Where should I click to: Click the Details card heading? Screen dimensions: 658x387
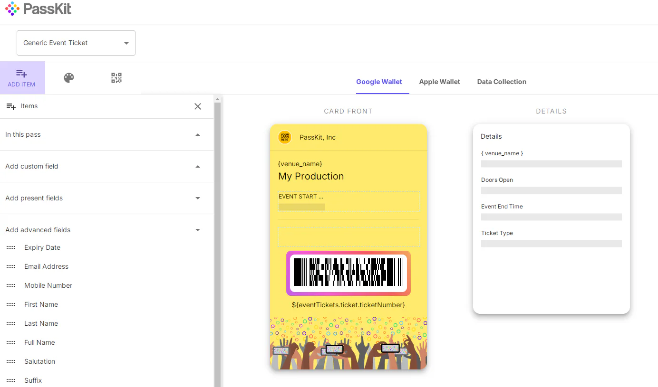[491, 136]
